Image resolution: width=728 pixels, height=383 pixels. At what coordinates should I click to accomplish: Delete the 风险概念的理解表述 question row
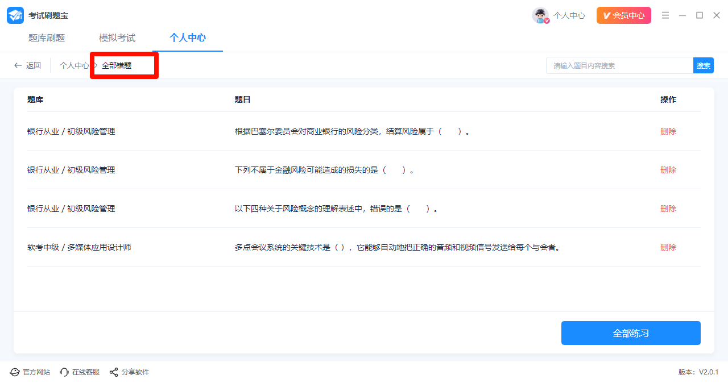tap(668, 209)
